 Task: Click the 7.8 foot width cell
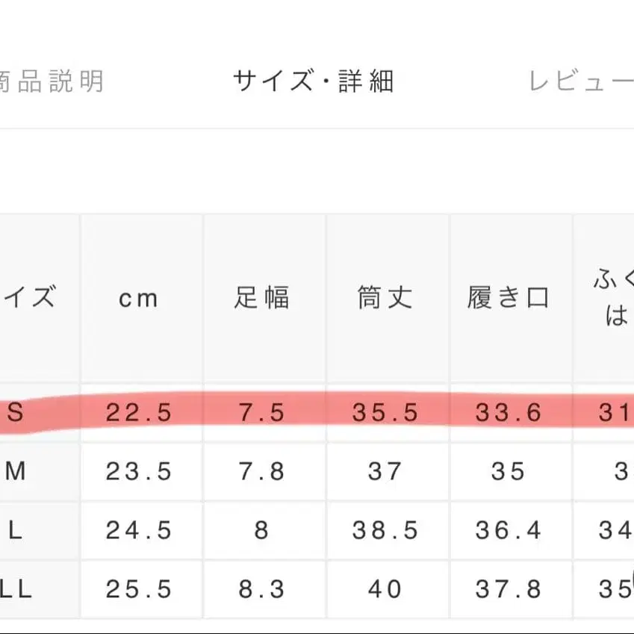click(x=262, y=472)
